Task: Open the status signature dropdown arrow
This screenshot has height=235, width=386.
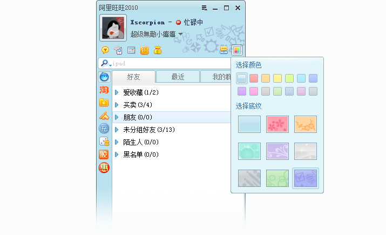Action: [180, 35]
